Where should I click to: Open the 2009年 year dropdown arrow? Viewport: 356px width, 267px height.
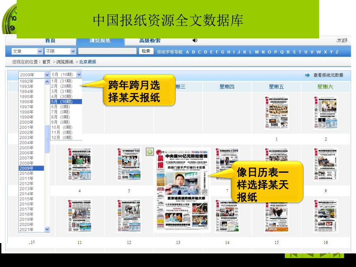coord(47,75)
